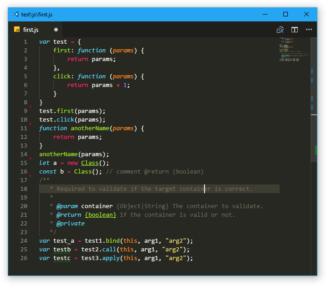The image size is (327, 286).
Task: Click the underlined Class on line 15
Action: coord(90,163)
